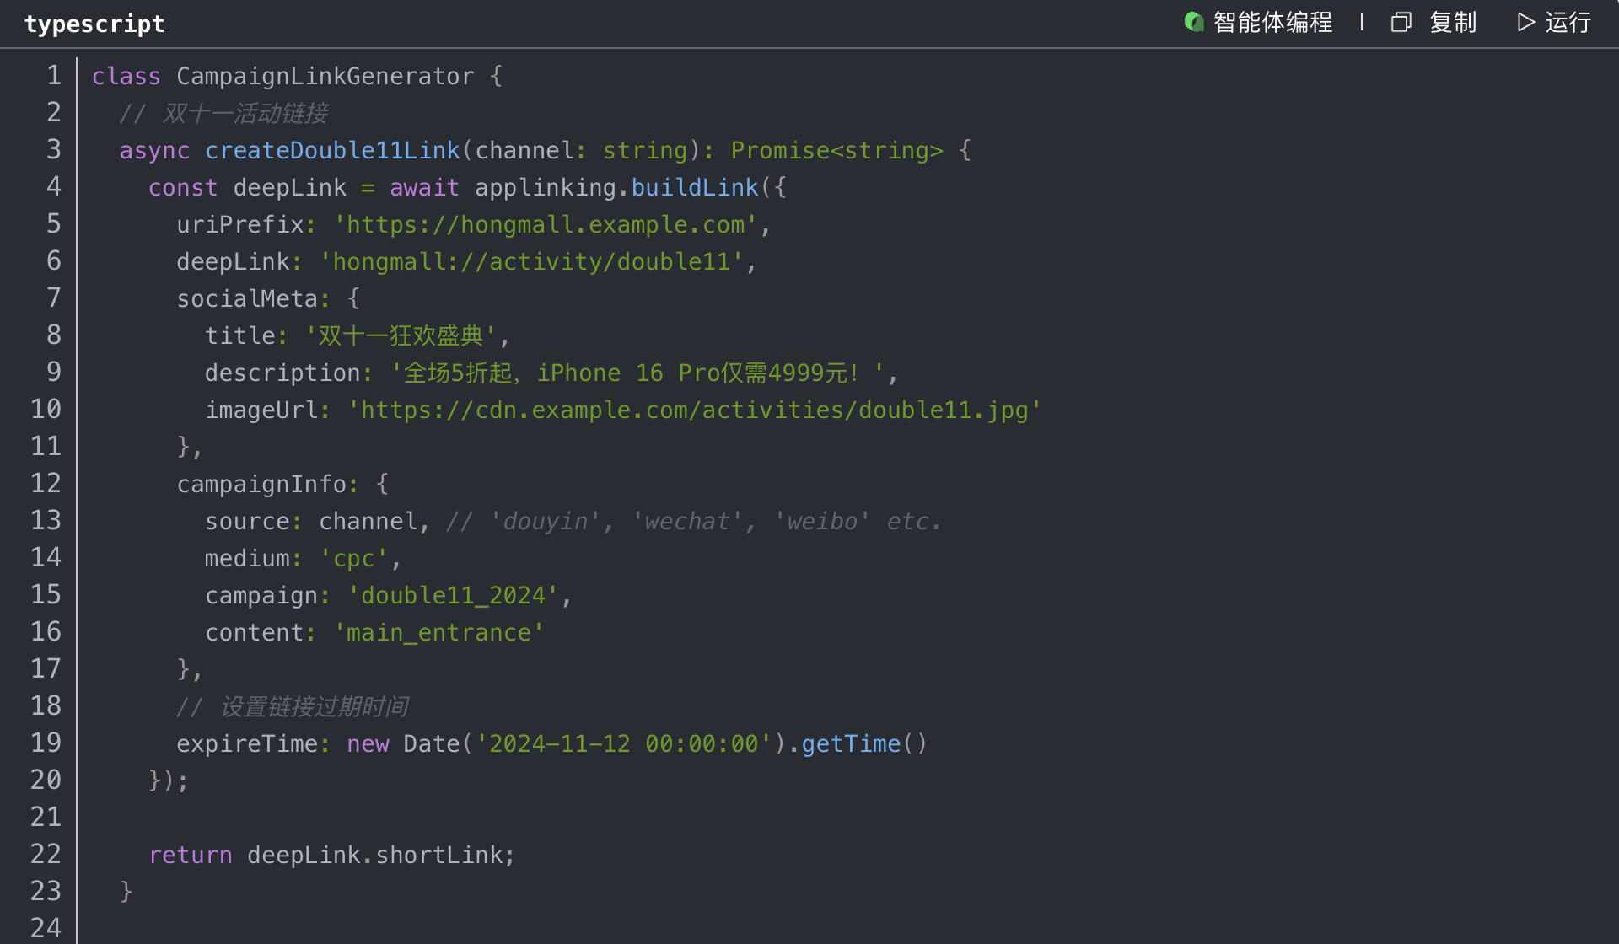Click the green AI agent coding icon

(x=1193, y=22)
